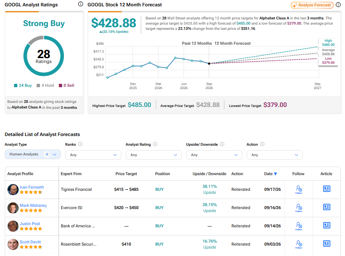Viewport: 345px width, 256px height.
Task: Open the Action filter dropdown
Action: point(274,155)
